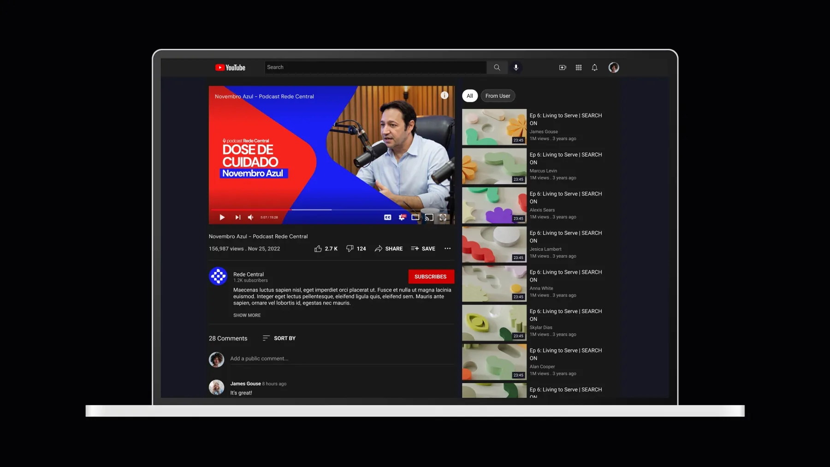The image size is (830, 467).
Task: Seek on the video progress bar
Action: click(x=331, y=210)
